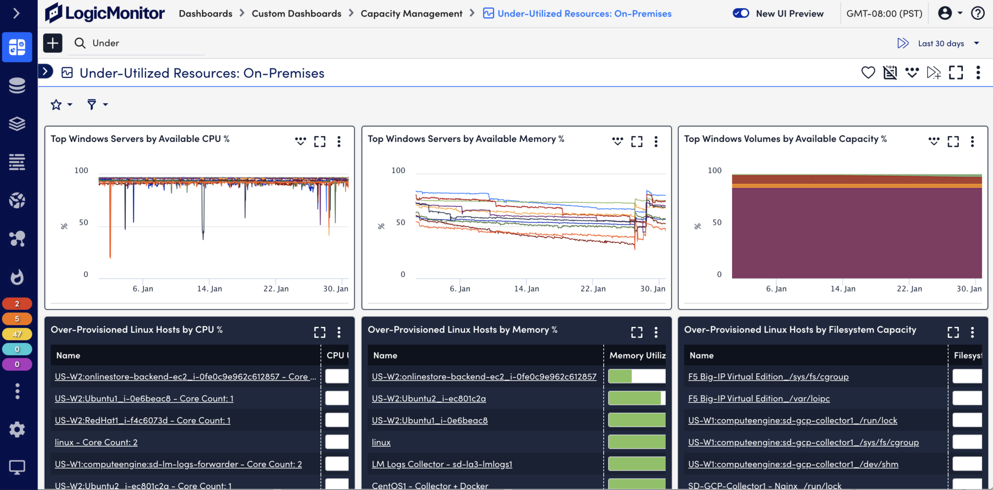Open the LogicMonitor help question mark icon
The height and width of the screenshot is (490, 993).
click(x=978, y=13)
